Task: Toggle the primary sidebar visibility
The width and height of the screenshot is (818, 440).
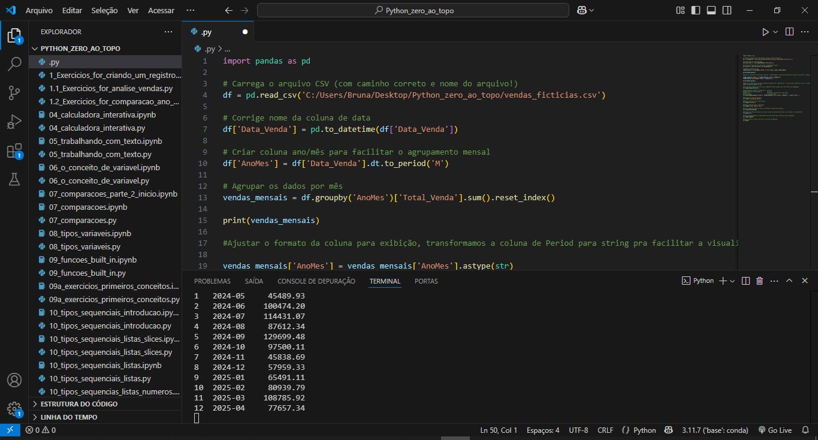Action: (x=696, y=10)
